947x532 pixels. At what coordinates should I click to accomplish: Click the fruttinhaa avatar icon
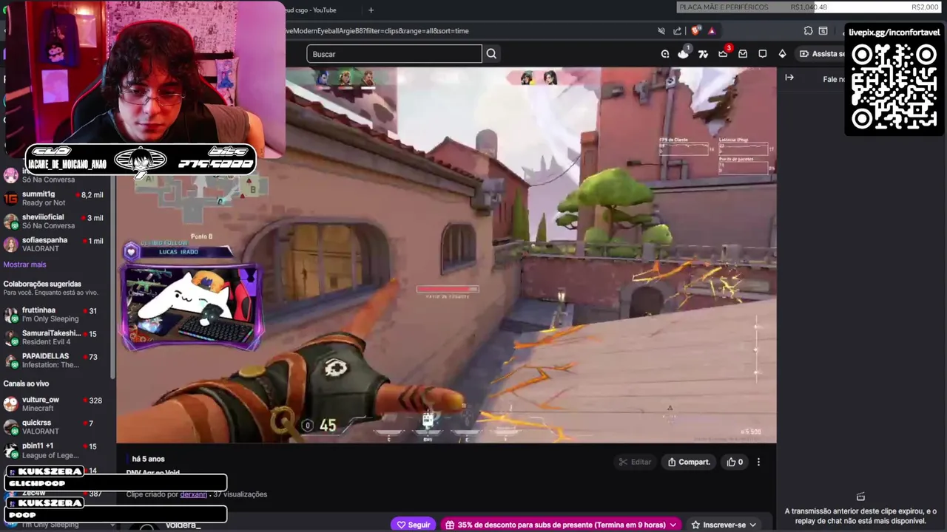[x=10, y=315]
